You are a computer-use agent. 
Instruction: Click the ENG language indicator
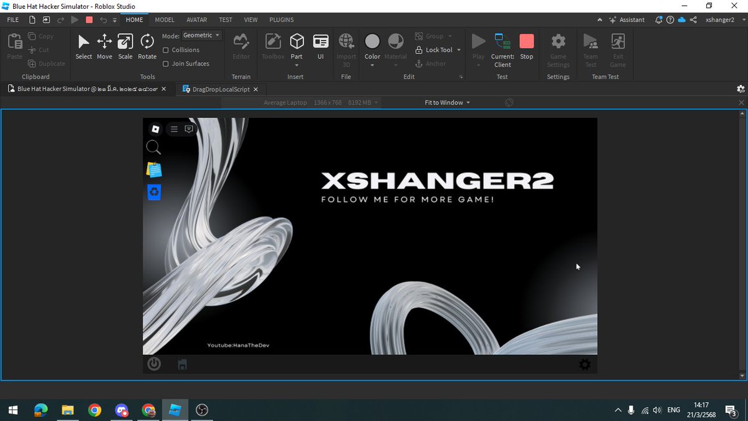[x=673, y=410]
